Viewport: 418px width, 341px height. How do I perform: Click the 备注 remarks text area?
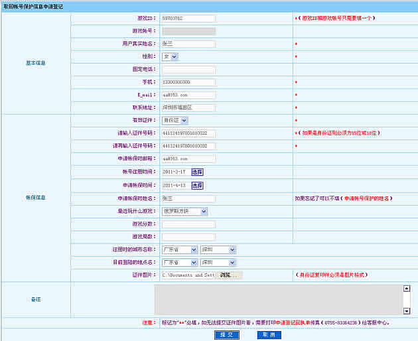tap(278, 300)
